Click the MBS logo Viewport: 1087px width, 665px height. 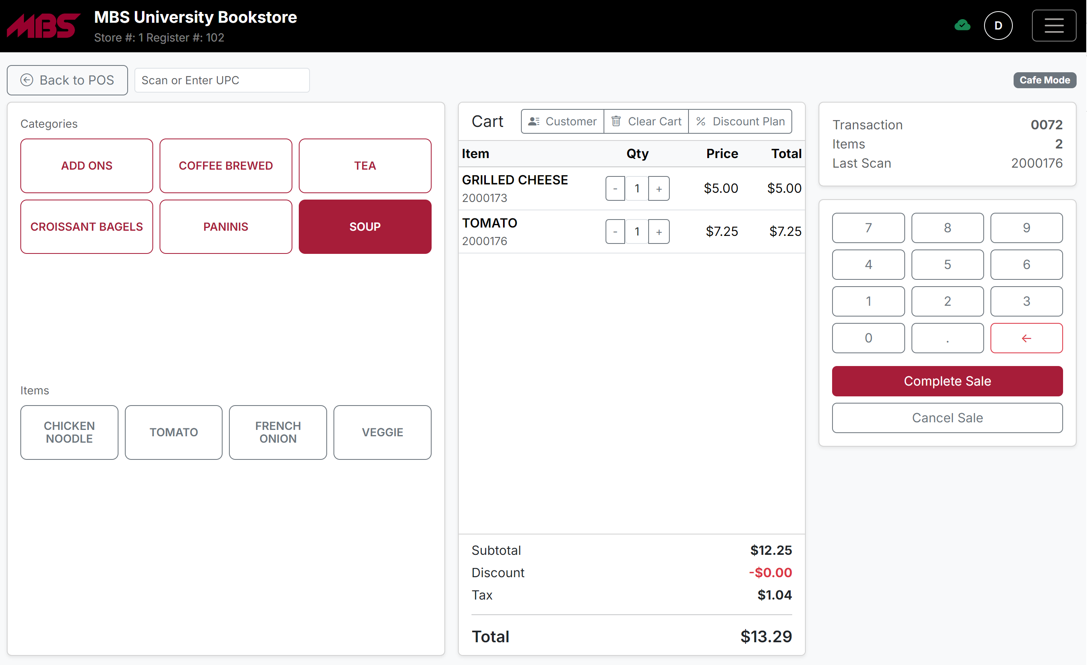pos(43,26)
